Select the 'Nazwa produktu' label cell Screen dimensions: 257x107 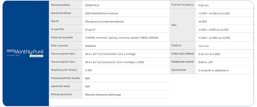[66, 5]
